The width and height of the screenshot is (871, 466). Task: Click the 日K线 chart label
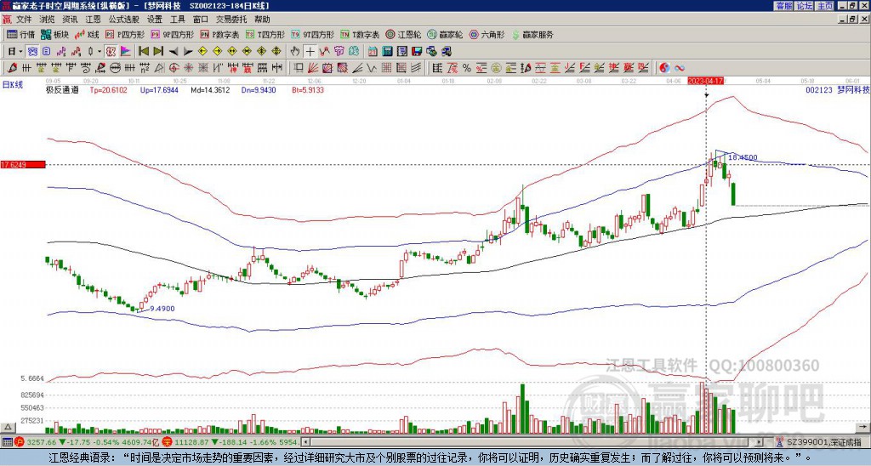[14, 85]
